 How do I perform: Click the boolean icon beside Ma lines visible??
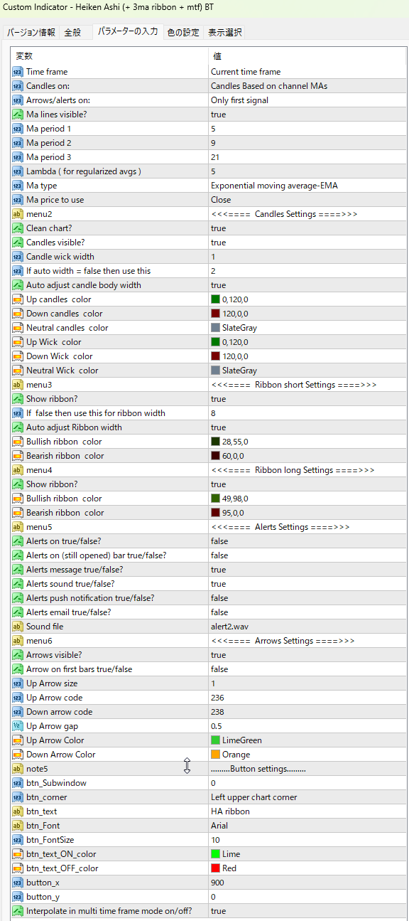point(18,115)
